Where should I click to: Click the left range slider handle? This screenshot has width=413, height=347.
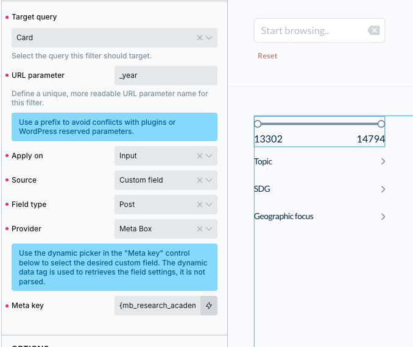coord(258,124)
